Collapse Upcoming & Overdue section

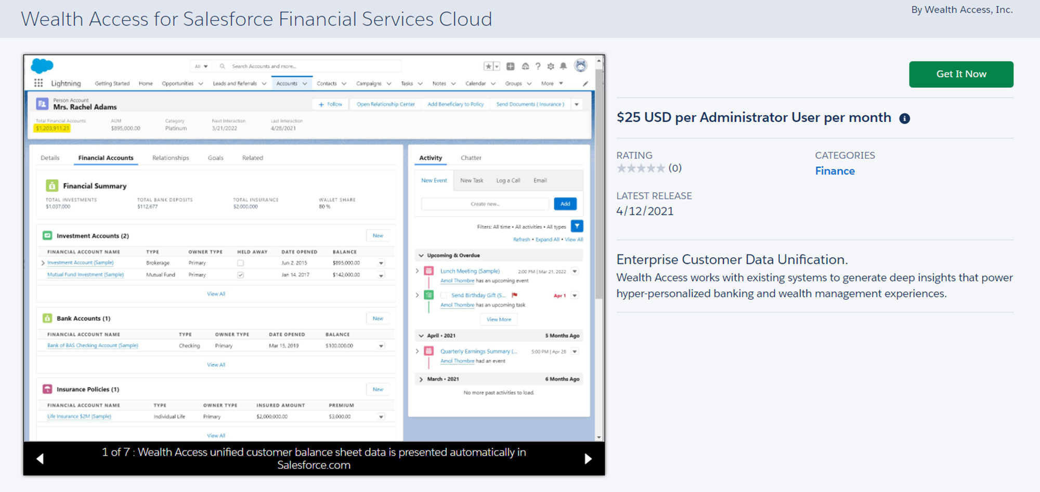coord(421,255)
